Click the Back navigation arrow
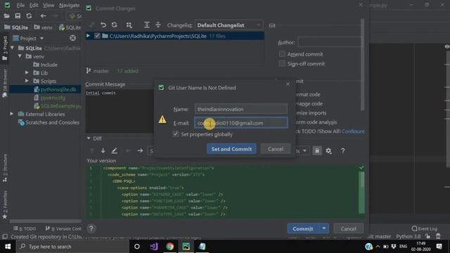Image resolution: width=450 pixels, height=253 pixels. point(44,15)
